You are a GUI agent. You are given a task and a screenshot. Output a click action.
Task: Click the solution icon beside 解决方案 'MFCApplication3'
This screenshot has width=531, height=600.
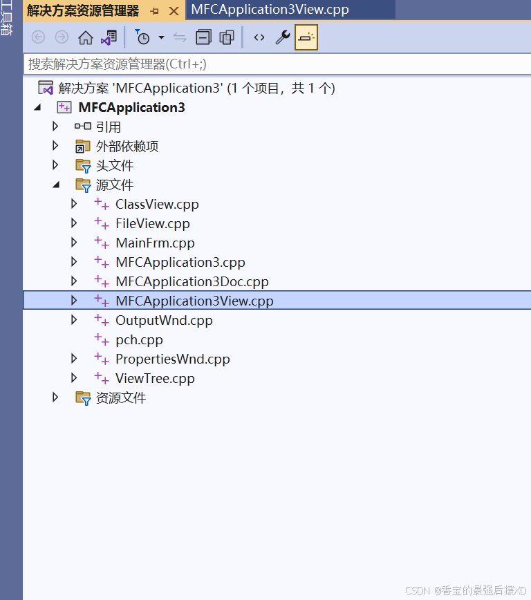coord(46,88)
